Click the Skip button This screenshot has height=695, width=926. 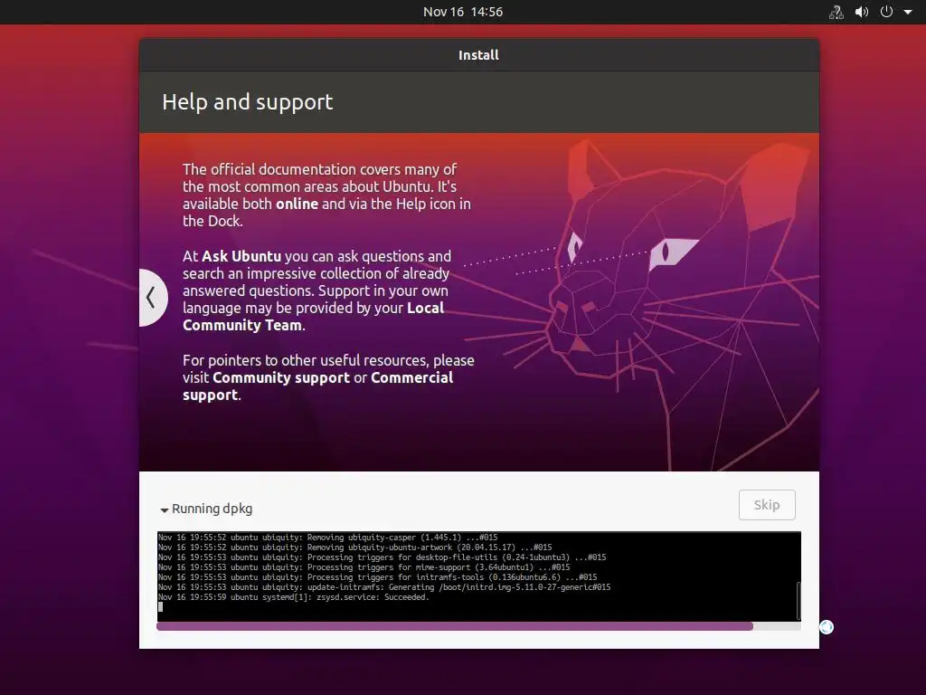767,505
